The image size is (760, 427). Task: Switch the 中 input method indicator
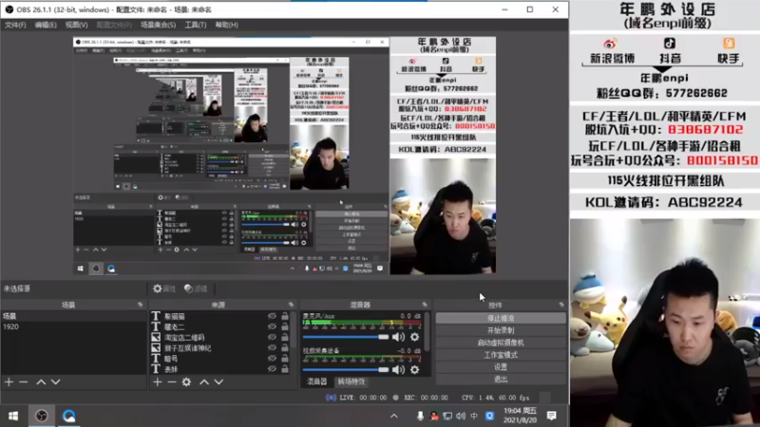(474, 416)
